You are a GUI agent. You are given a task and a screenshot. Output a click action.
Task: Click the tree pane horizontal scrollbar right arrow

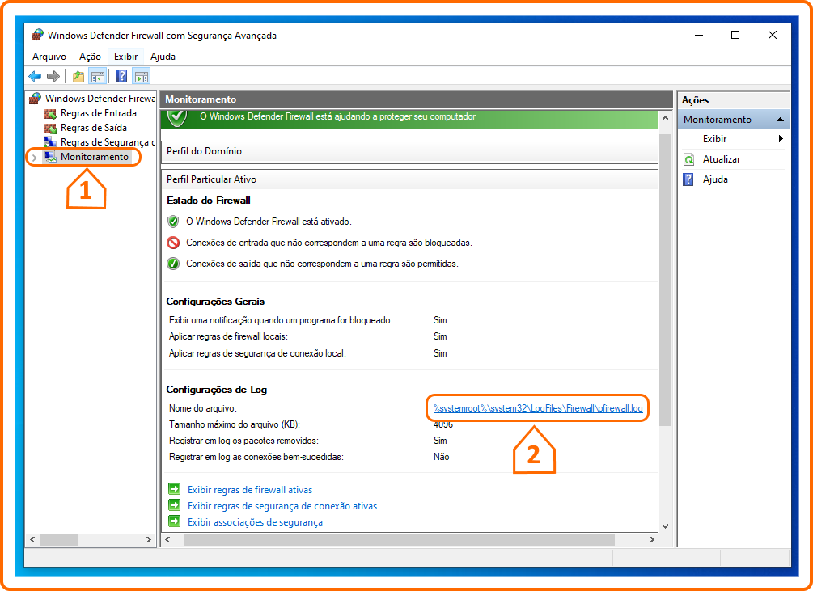pos(149,540)
